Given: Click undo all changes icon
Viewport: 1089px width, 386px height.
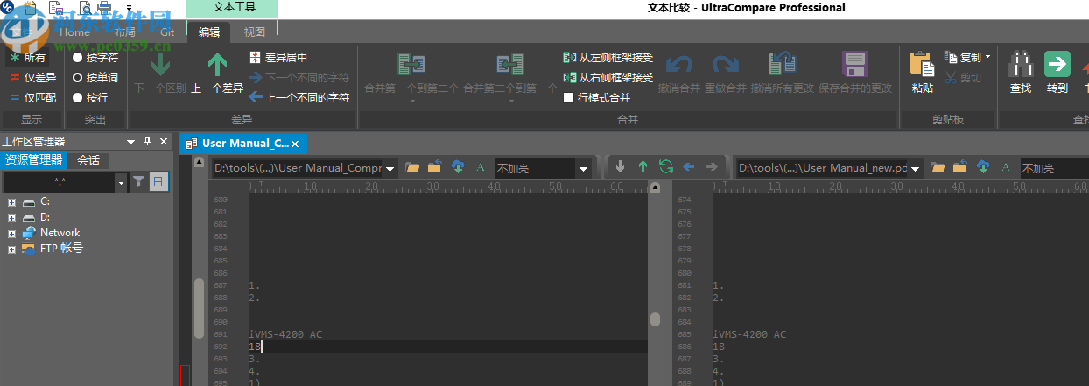Looking at the screenshot, I should coord(782,65).
